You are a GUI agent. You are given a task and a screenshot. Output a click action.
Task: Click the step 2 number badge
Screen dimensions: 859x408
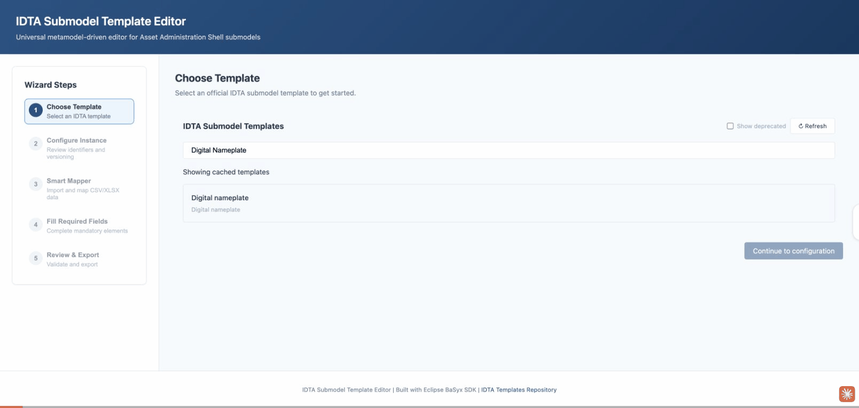(36, 144)
